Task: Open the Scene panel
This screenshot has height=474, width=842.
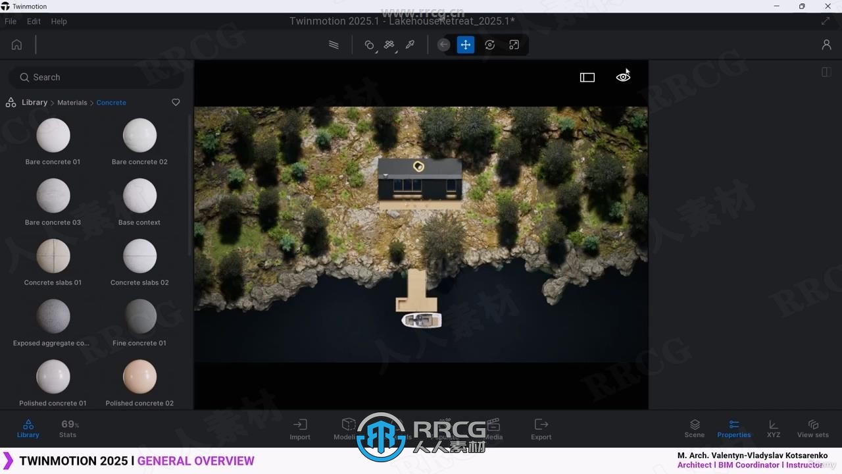Action: pyautogui.click(x=695, y=429)
